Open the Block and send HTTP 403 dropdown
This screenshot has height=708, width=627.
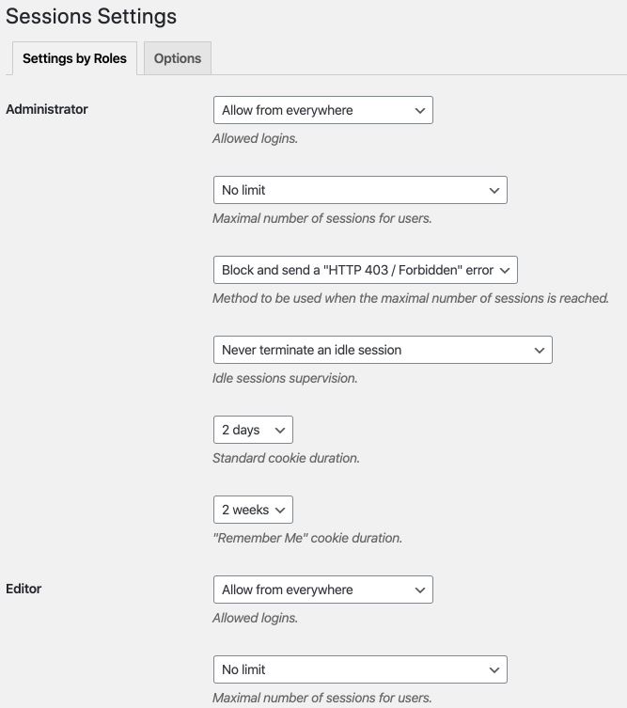[x=365, y=270]
